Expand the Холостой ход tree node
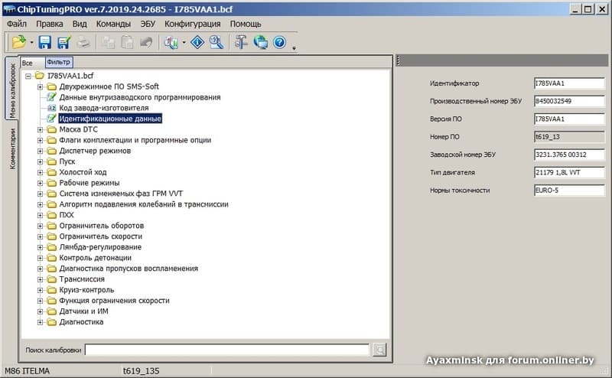 coord(41,172)
